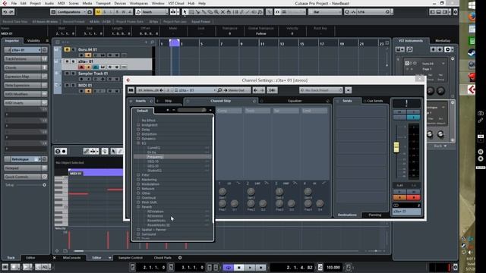This screenshot has height=273, width=486.
Task: Click Channel Settings window layout icon
Action: click(x=131, y=90)
